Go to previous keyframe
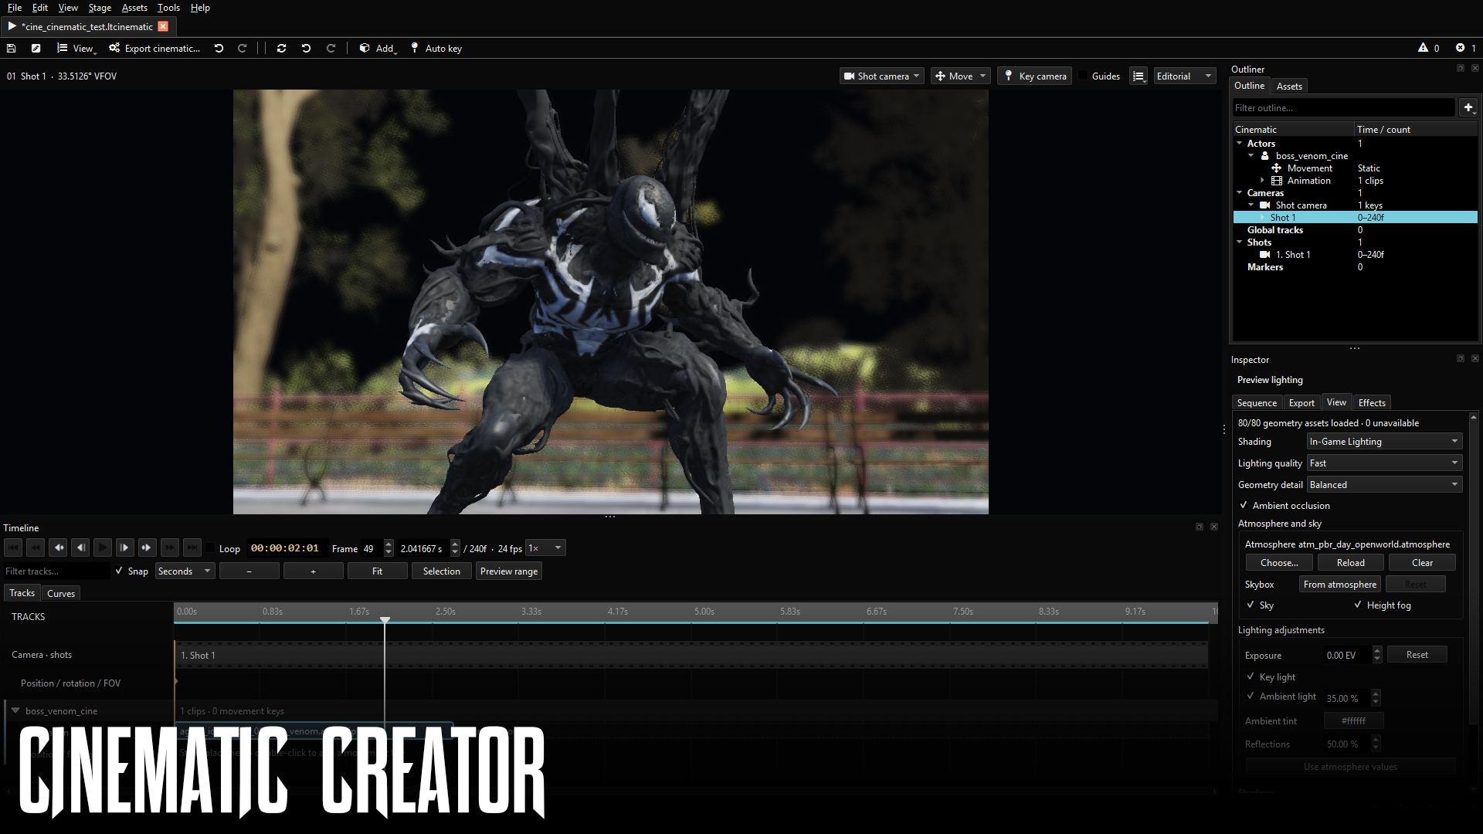Image resolution: width=1483 pixels, height=834 pixels. [x=58, y=548]
